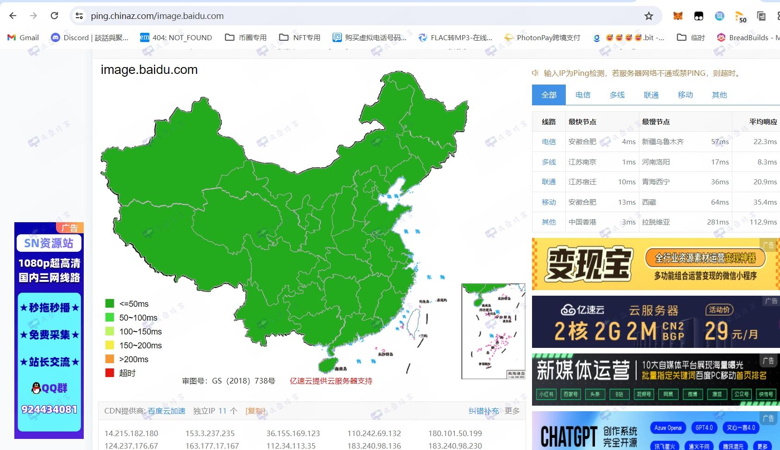Image resolution: width=780 pixels, height=450 pixels.
Task: Open the SN资源站 sidebar ad
Action: pos(49,330)
